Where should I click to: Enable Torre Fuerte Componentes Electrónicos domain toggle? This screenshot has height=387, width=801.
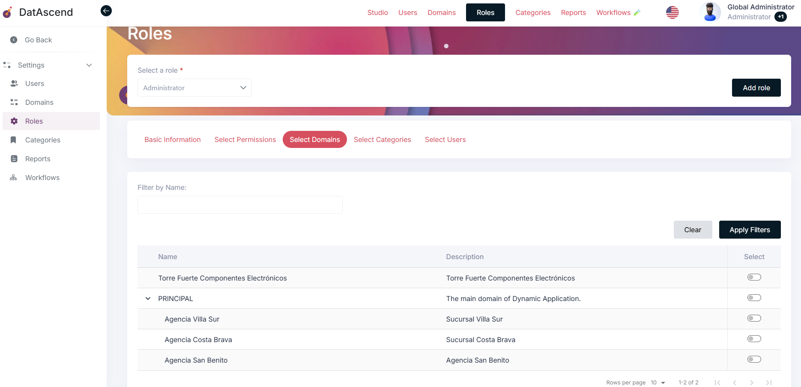point(754,277)
